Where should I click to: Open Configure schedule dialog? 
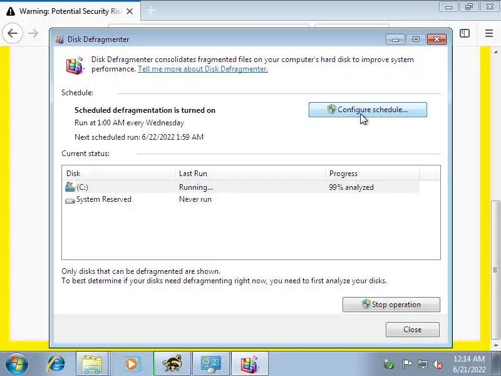368,110
